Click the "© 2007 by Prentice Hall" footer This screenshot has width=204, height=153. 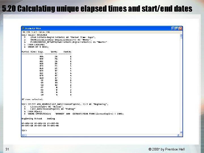pyautogui.click(x=167, y=149)
